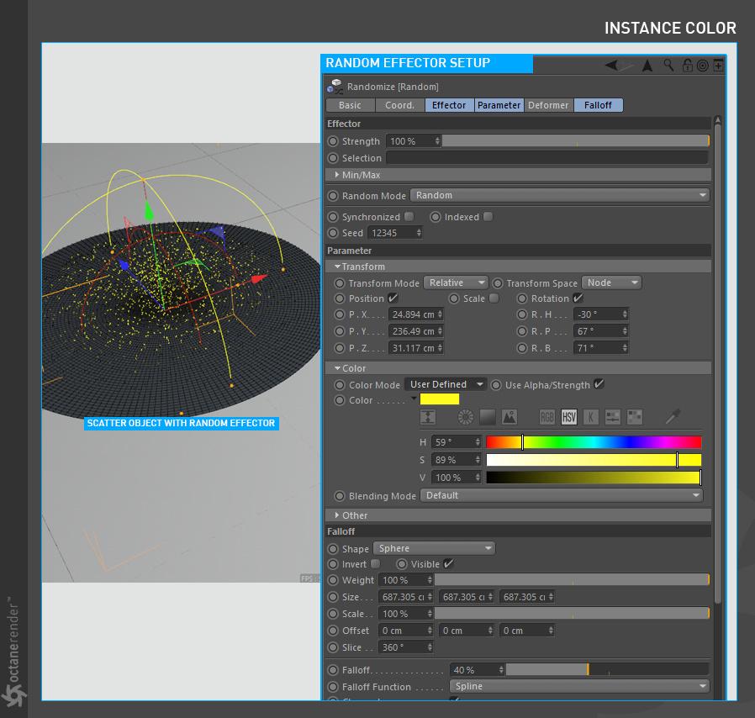
Task: Show the color mixer sliders icon
Action: 612,417
